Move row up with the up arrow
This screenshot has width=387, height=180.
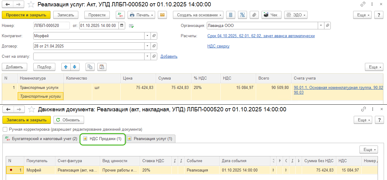coord(66,67)
